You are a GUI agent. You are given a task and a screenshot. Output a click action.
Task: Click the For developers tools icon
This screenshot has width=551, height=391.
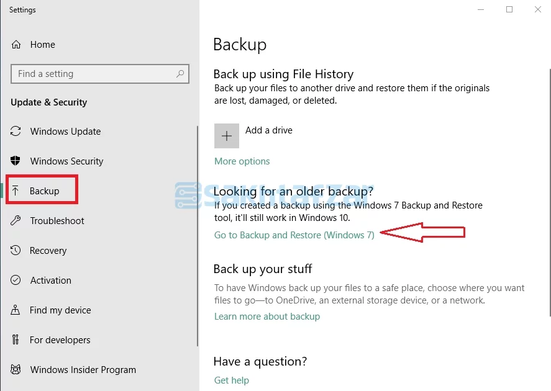[x=16, y=340]
